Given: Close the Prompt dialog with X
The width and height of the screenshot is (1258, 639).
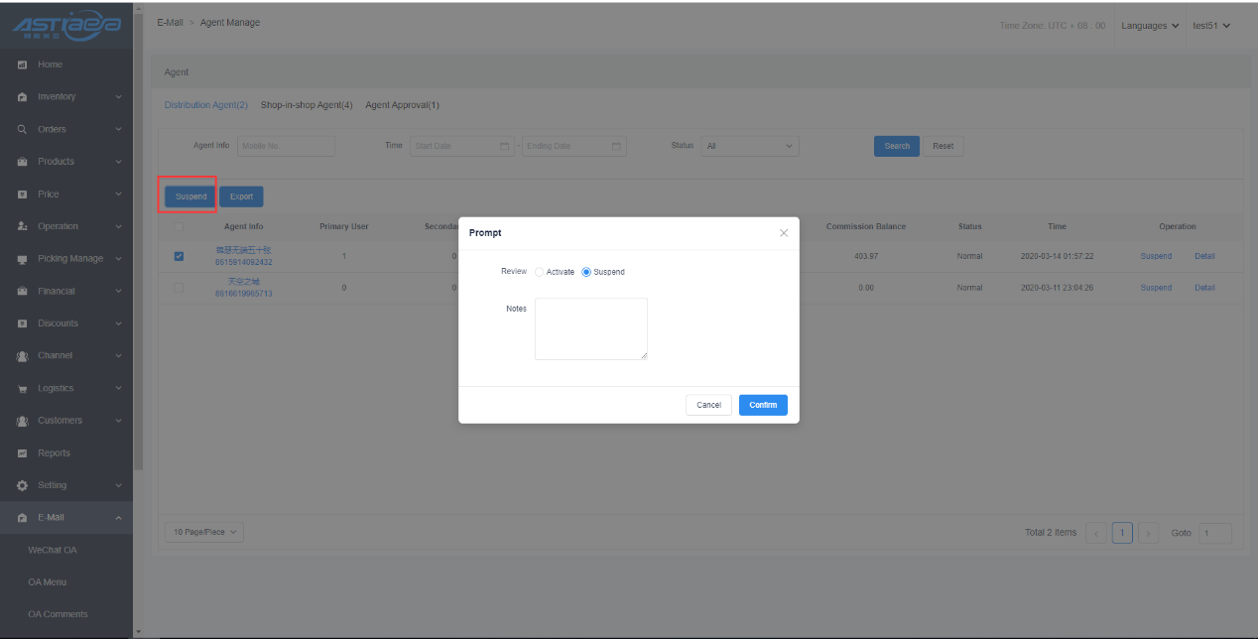Looking at the screenshot, I should click(783, 233).
